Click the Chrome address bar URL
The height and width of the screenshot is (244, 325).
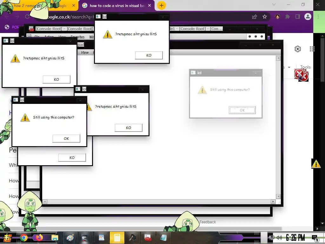click(70, 17)
